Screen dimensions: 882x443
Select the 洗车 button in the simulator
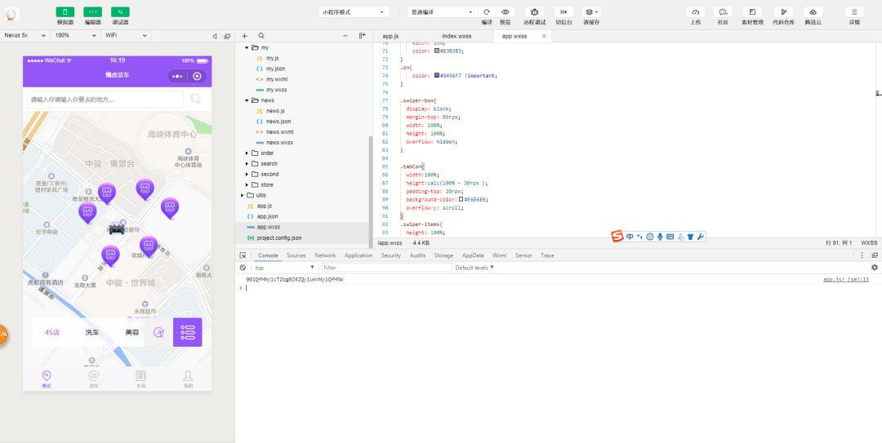[92, 332]
